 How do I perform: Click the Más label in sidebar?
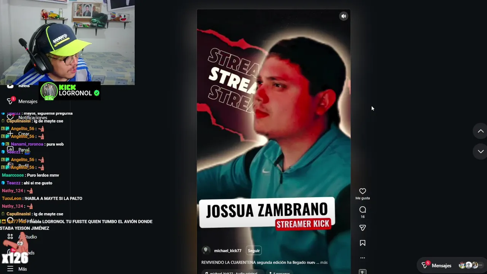pos(22,269)
